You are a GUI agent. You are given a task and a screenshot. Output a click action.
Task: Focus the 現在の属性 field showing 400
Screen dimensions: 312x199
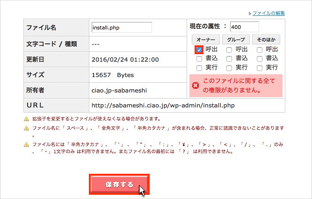pos(245,27)
